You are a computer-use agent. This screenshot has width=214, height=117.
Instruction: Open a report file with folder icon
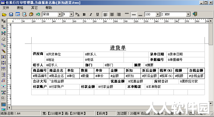pos(4,14)
